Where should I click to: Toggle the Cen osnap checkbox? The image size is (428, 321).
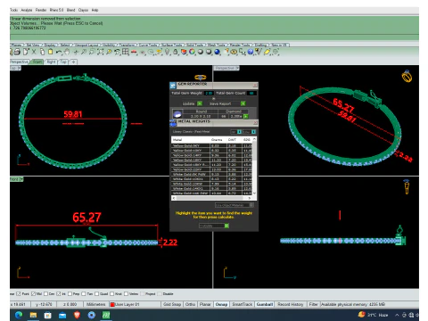click(x=45, y=293)
